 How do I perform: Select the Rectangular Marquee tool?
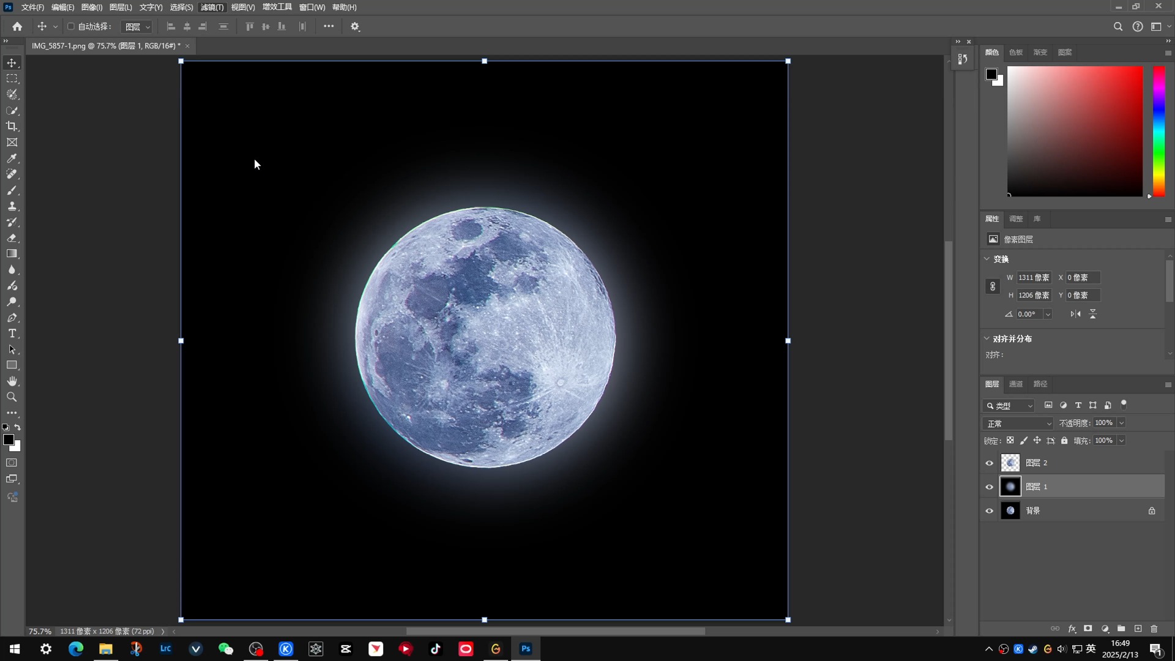(x=12, y=79)
